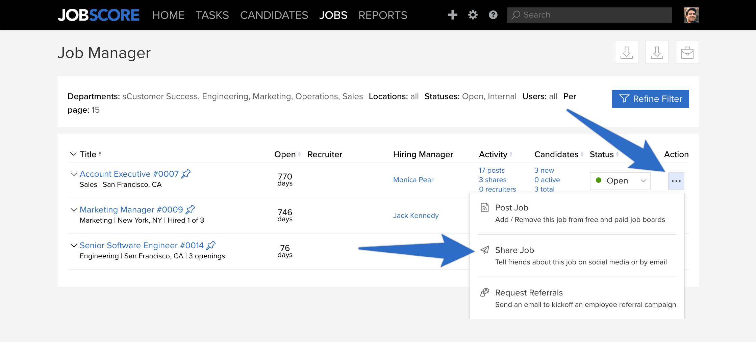Click the 3 shares activity link
Viewport: 756px width, 342px height.
[493, 180]
